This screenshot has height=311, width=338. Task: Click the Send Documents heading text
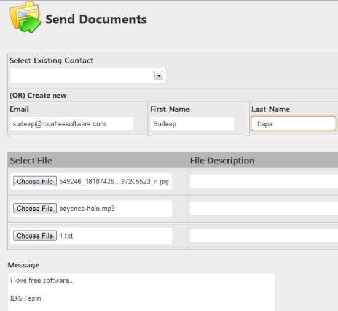pyautogui.click(x=96, y=20)
